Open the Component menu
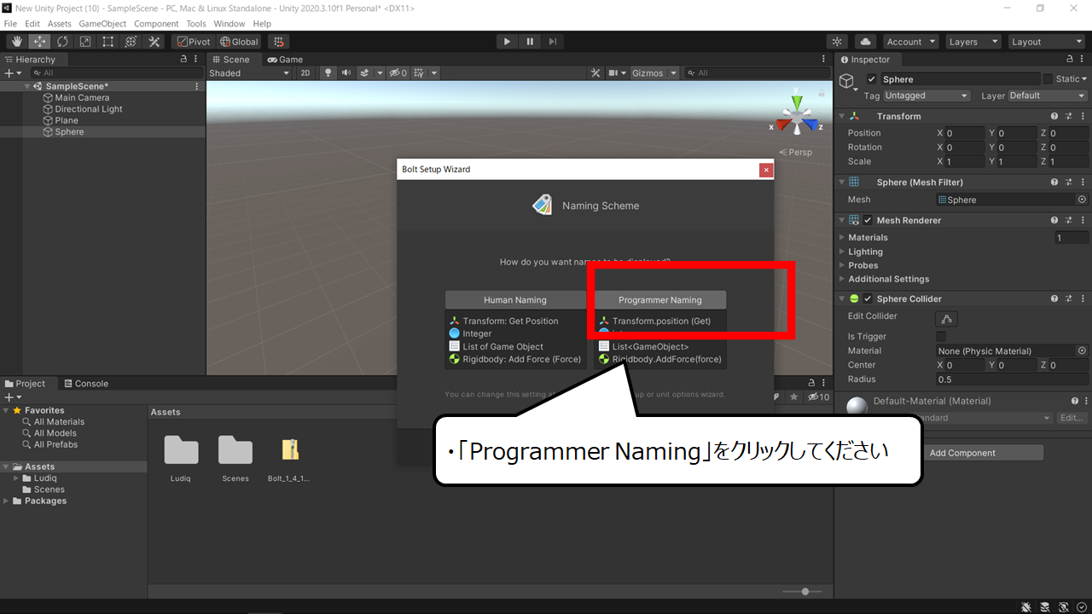This screenshot has height=614, width=1092. click(156, 24)
